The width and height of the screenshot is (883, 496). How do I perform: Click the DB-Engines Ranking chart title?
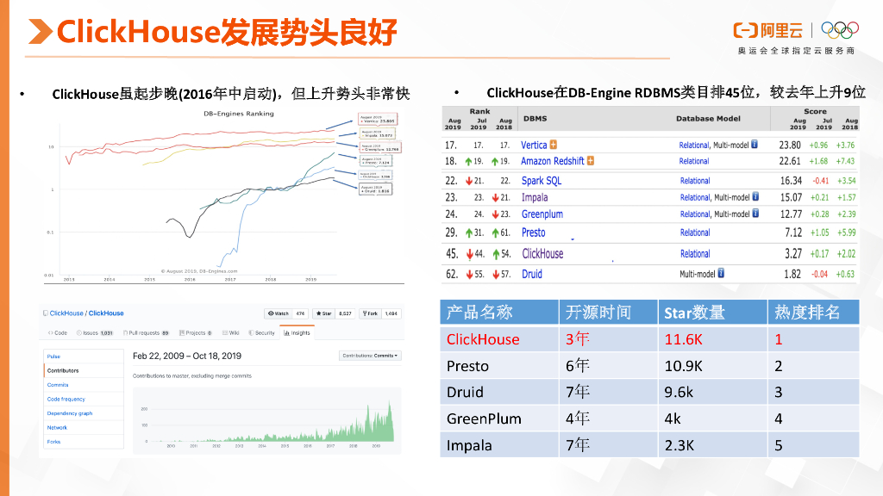tap(239, 114)
